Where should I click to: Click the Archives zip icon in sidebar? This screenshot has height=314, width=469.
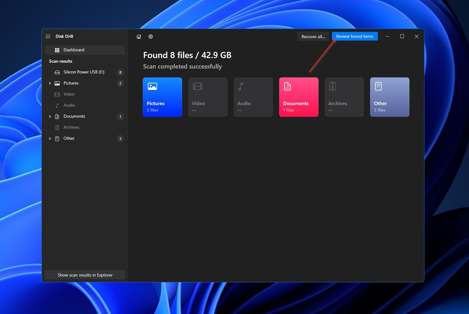pos(57,128)
